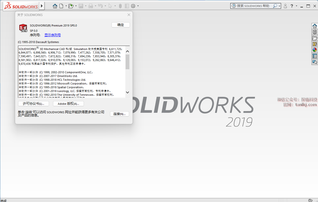Open the Options gear icon
The width and height of the screenshot is (318, 202).
point(133,6)
